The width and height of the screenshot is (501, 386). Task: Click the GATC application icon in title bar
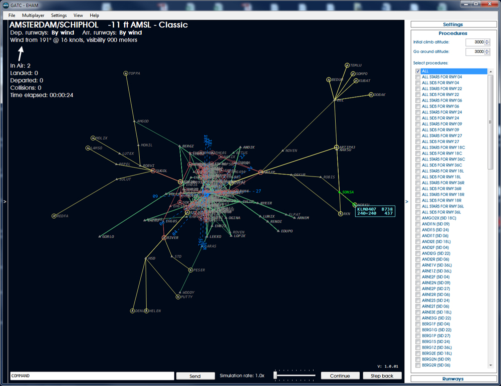point(6,5)
